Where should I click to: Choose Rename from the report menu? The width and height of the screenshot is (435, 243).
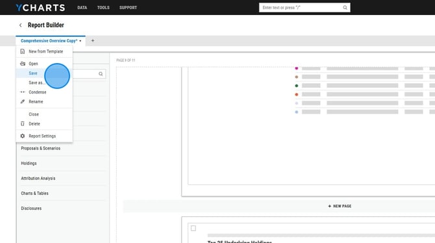point(44,101)
